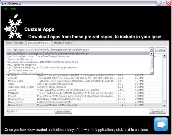Click the dropdown list scrollbar thumb
172x135 pixels.
pos(152,62)
